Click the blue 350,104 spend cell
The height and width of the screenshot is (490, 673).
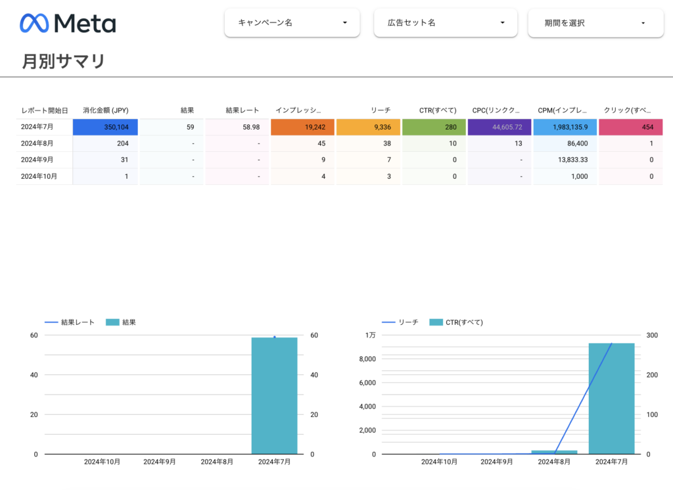(106, 127)
